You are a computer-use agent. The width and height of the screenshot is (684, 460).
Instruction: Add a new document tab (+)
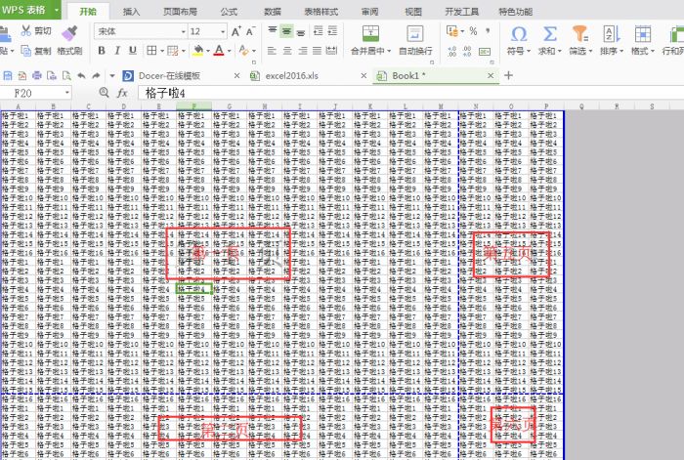pos(508,76)
